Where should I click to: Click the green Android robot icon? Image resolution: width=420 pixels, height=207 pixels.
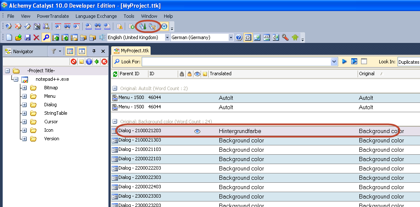[x=295, y=37]
